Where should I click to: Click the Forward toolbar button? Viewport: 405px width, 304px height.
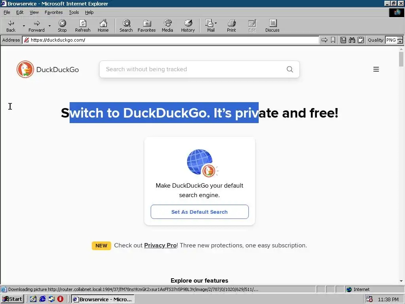[x=36, y=26]
